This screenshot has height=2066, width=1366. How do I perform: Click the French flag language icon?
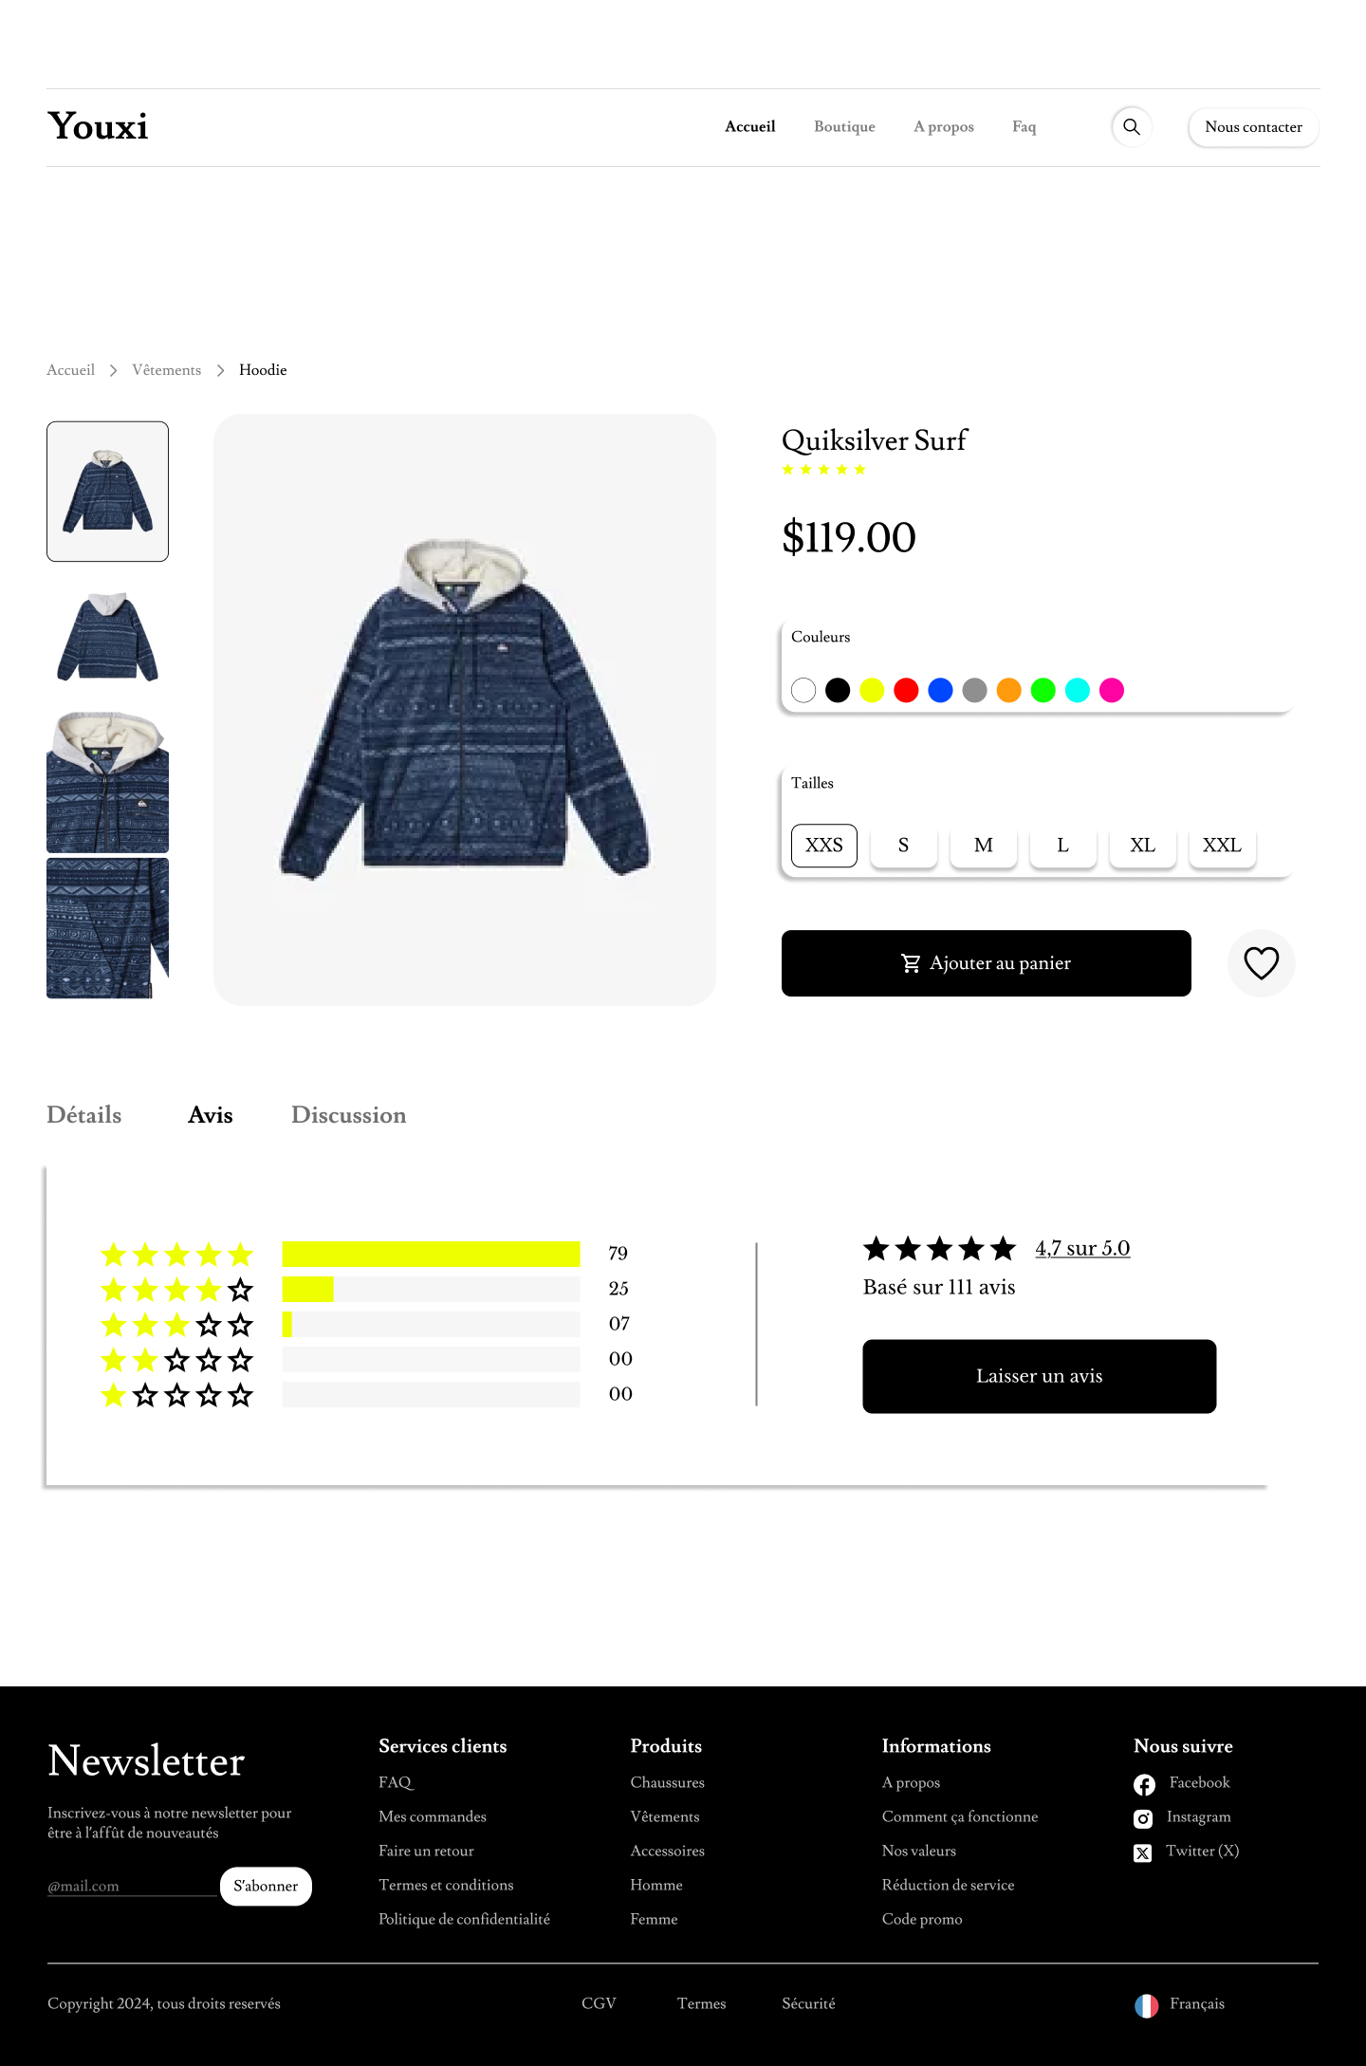click(x=1147, y=2005)
